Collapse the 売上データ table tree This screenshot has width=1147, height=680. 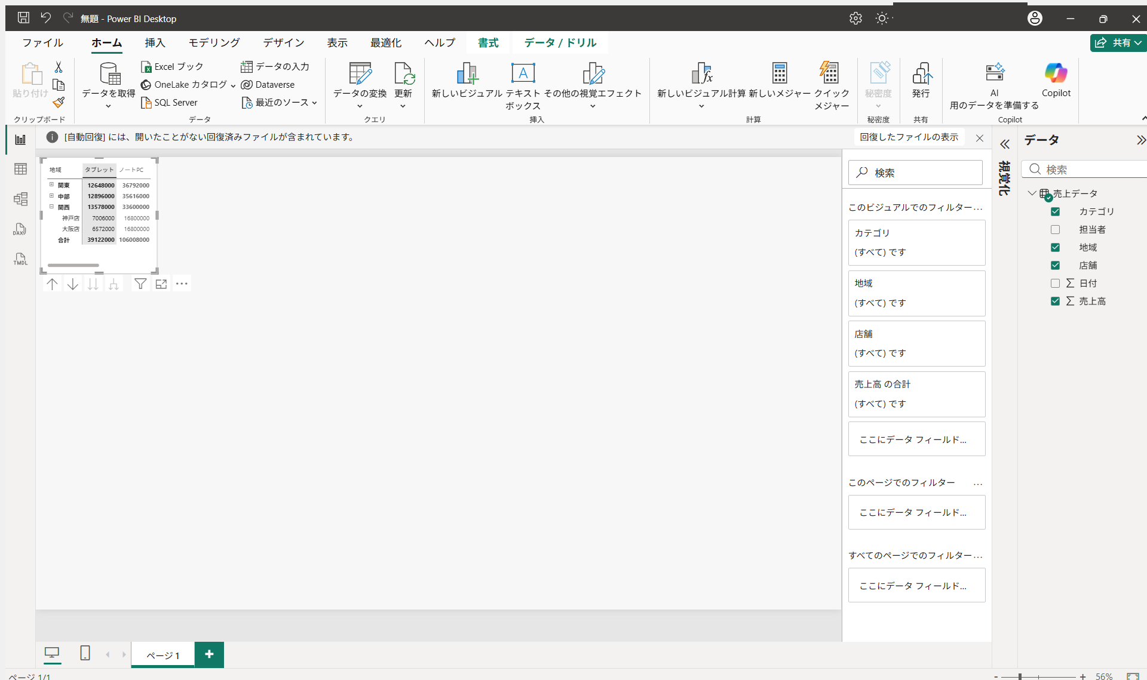[1032, 193]
